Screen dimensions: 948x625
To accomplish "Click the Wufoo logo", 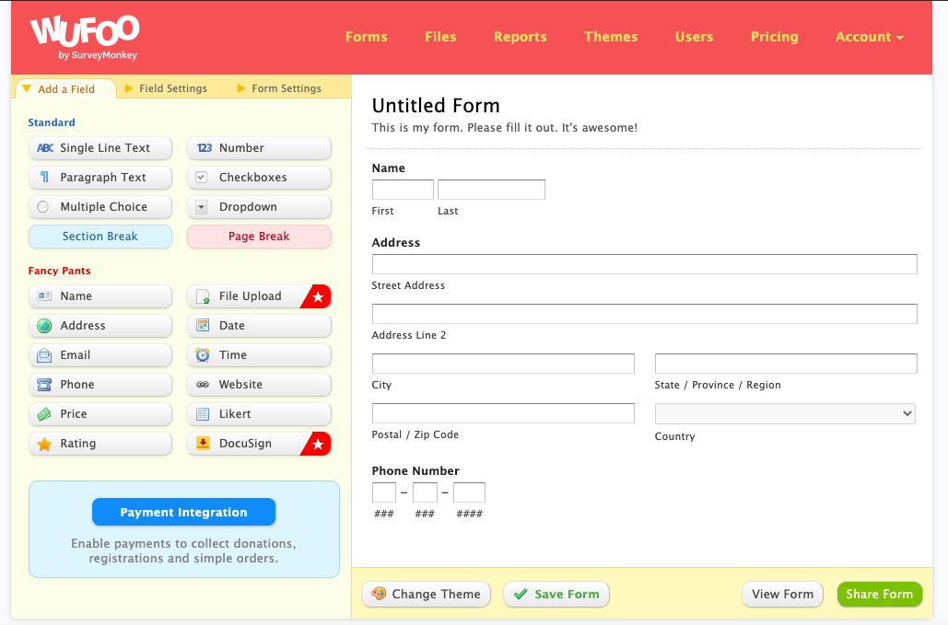I will [85, 38].
